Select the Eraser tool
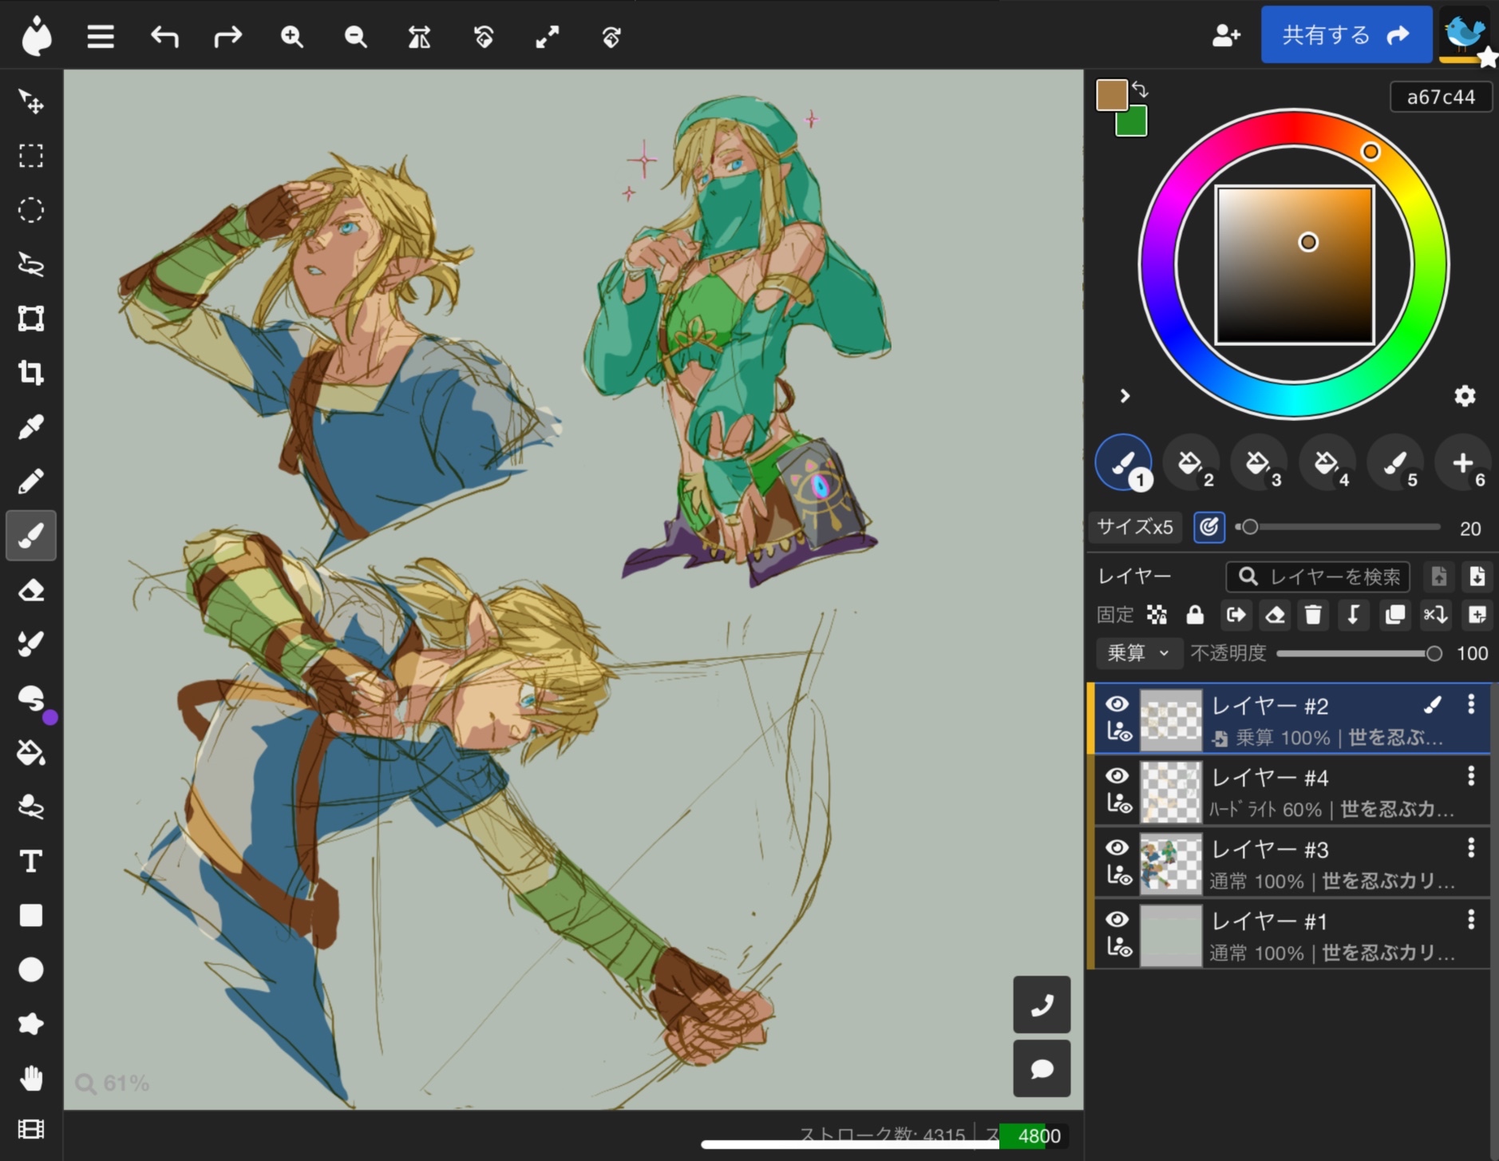 (x=31, y=590)
